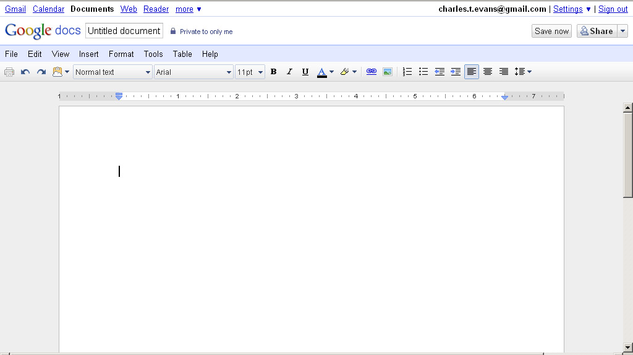The image size is (633, 355).
Task: Click the Undo arrow icon
Action: click(25, 72)
